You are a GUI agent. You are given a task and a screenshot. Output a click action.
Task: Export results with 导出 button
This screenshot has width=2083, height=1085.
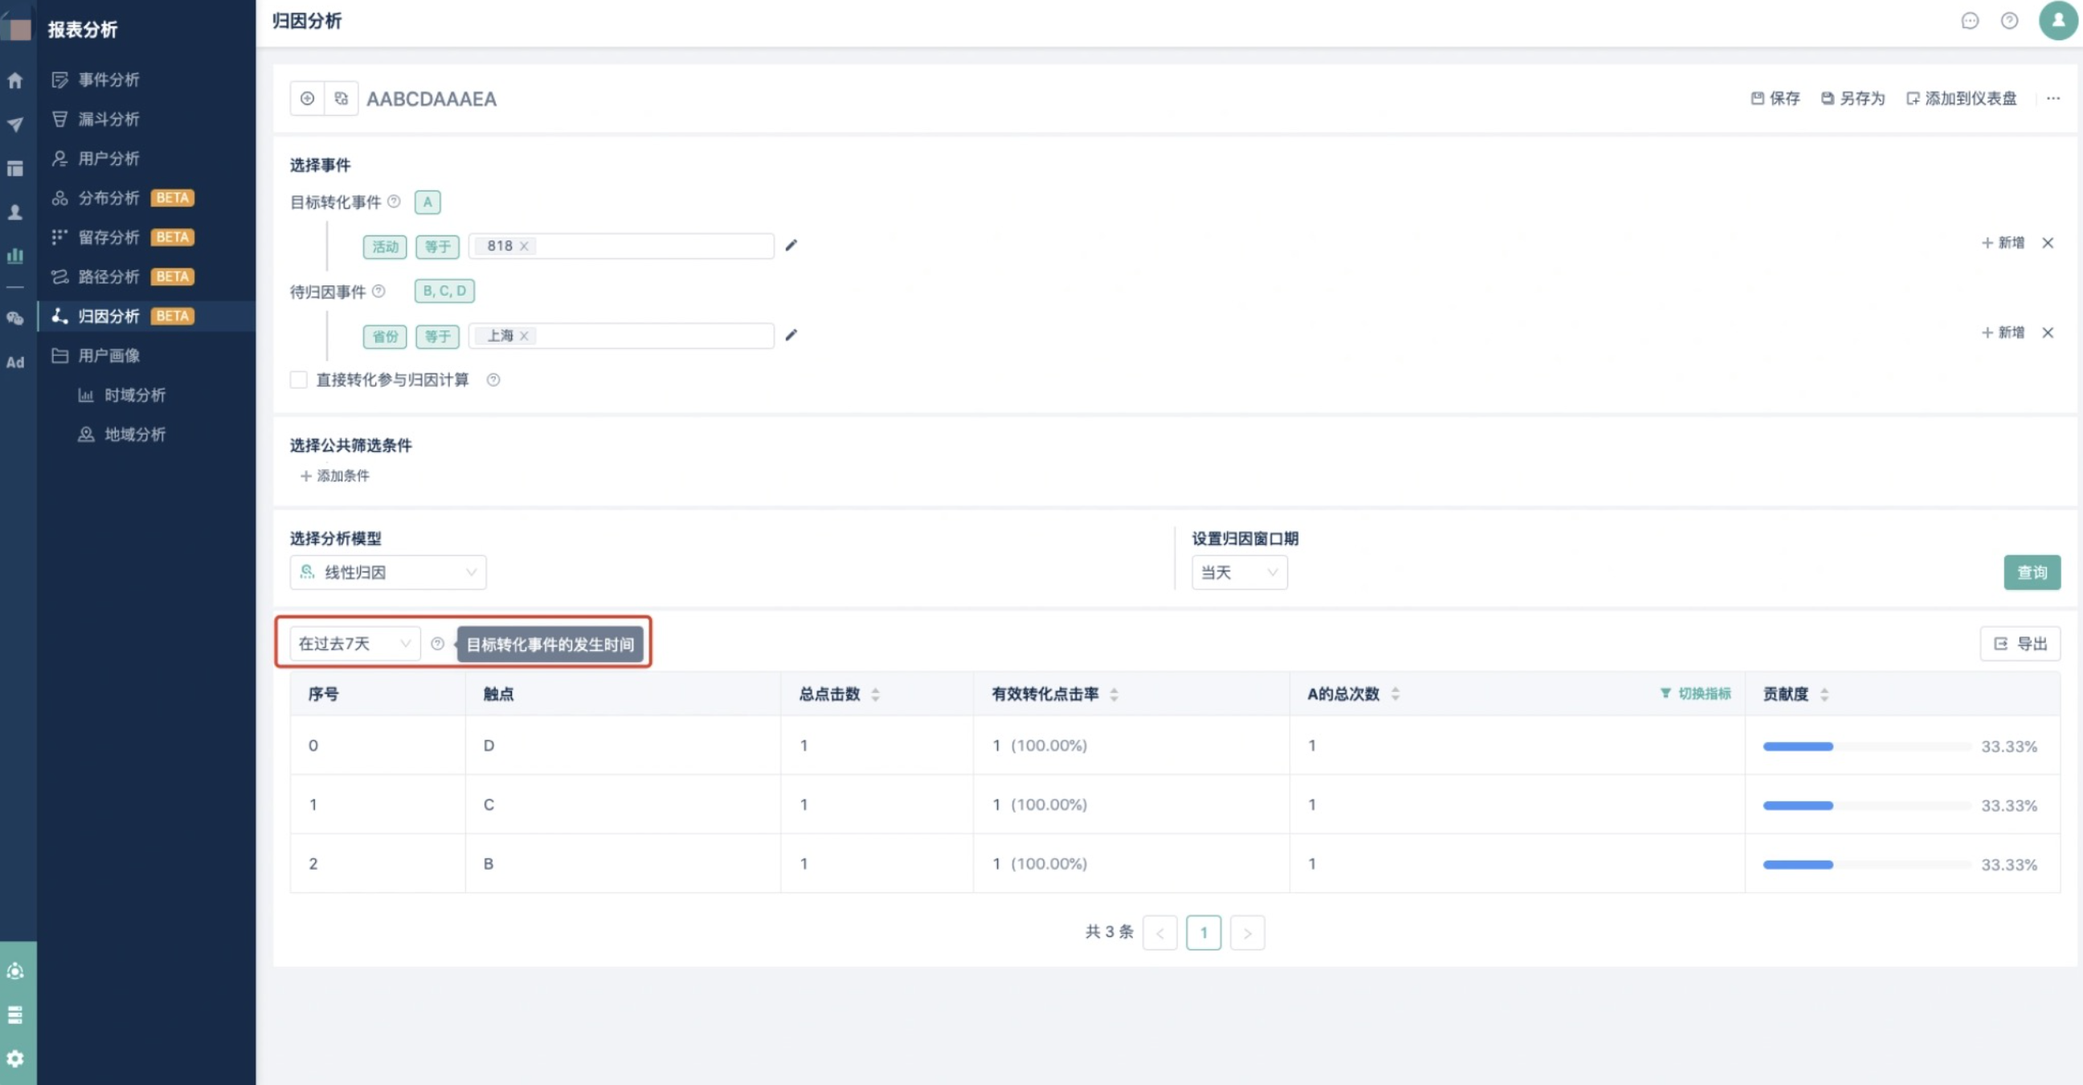pyautogui.click(x=2020, y=644)
